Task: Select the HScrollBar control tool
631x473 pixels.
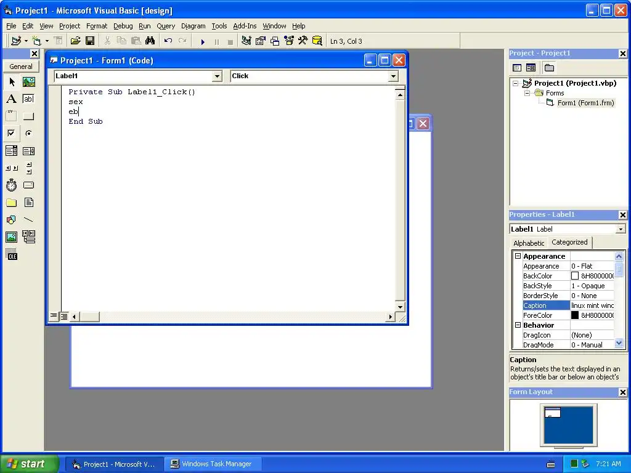Action: 12,168
